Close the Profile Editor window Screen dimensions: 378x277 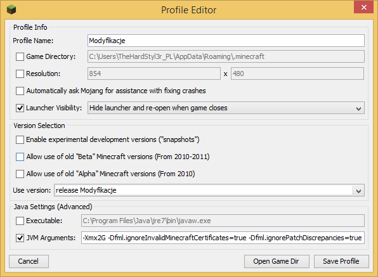pyautogui.click(x=363, y=7)
